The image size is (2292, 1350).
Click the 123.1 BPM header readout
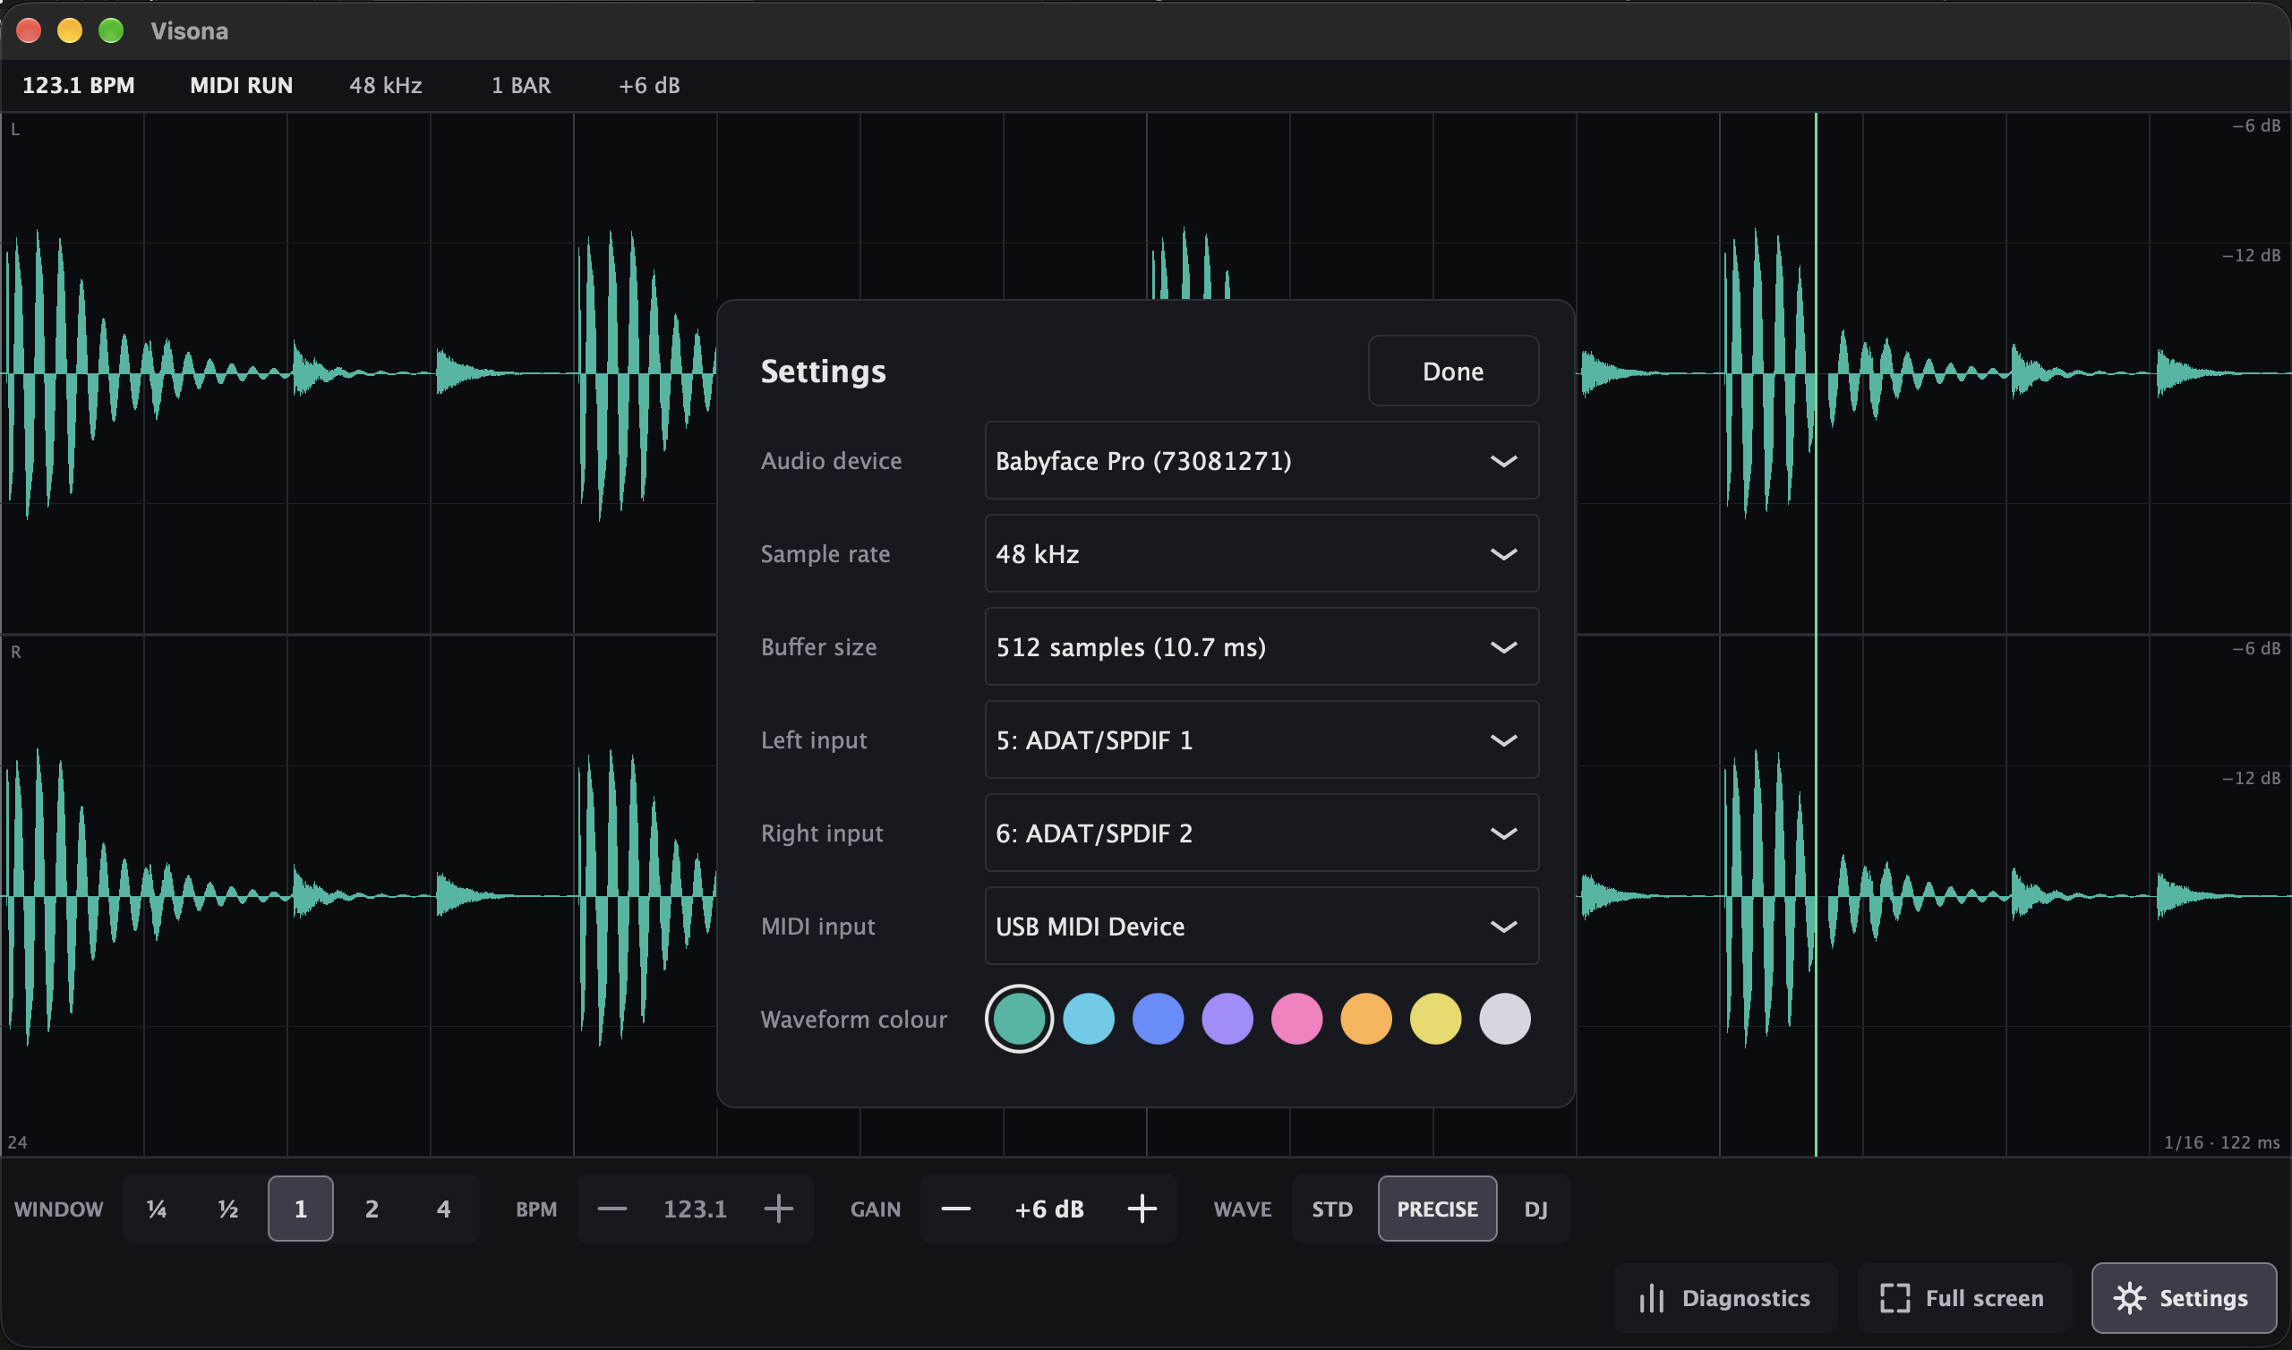point(78,86)
